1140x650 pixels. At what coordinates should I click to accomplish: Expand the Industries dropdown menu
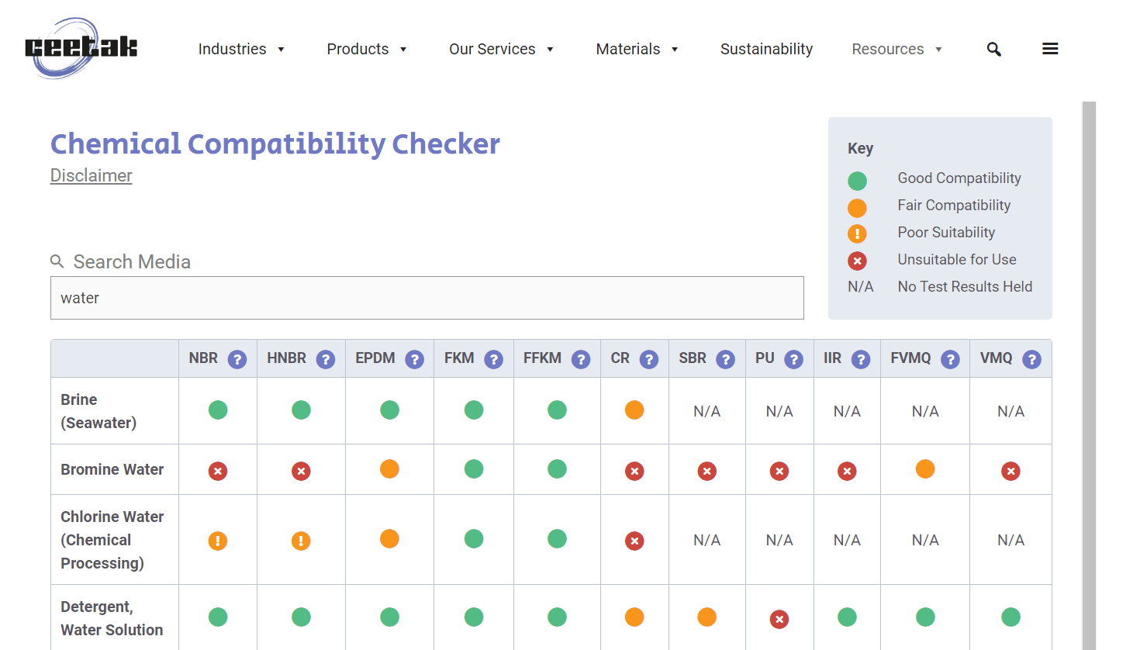click(241, 49)
